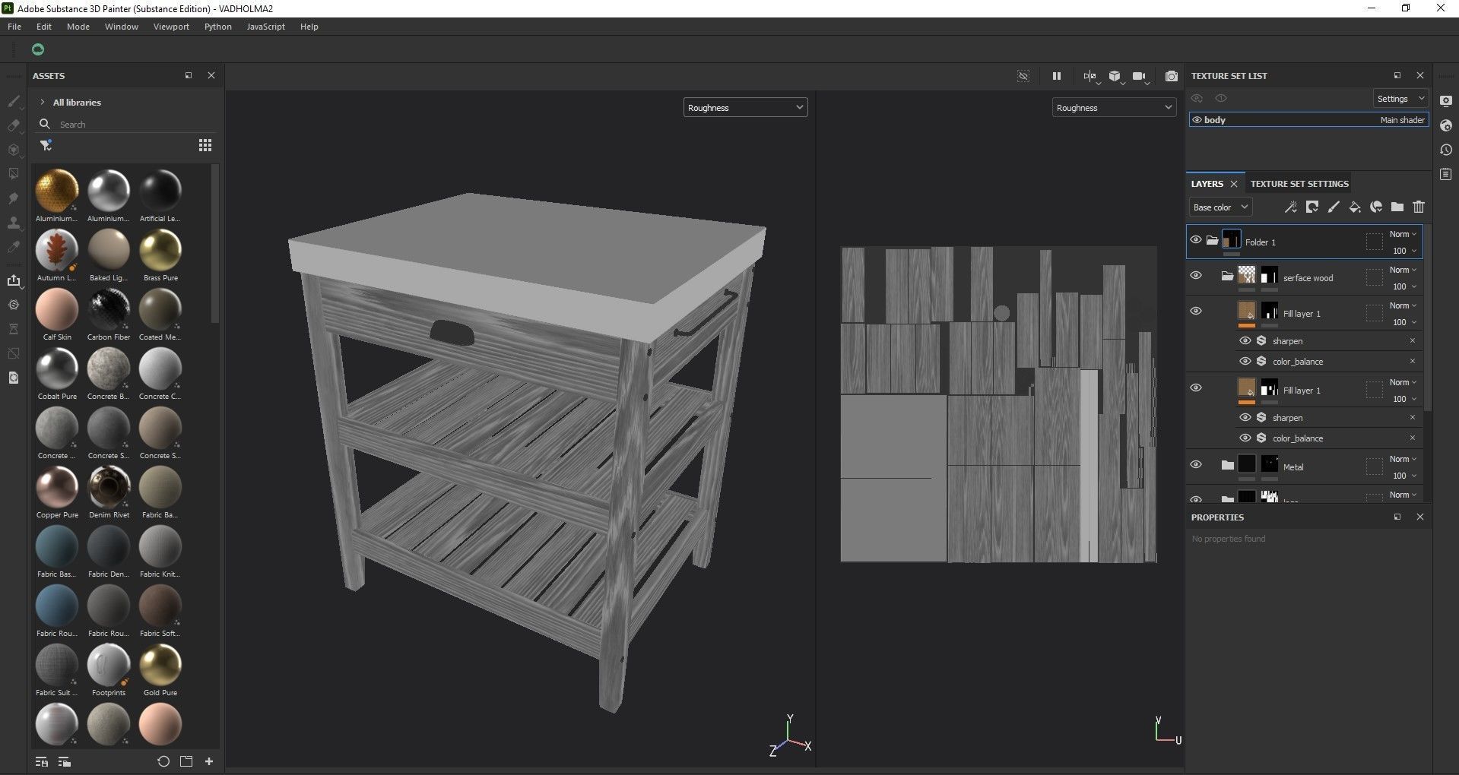
Task: Open the export/send-to icon in left toolbar
Action: coord(14,280)
